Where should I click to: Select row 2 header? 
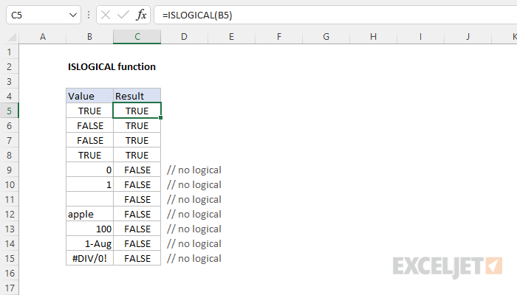[x=9, y=67]
